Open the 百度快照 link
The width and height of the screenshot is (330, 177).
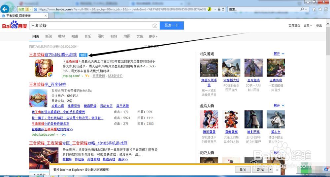pyautogui.click(x=99, y=76)
